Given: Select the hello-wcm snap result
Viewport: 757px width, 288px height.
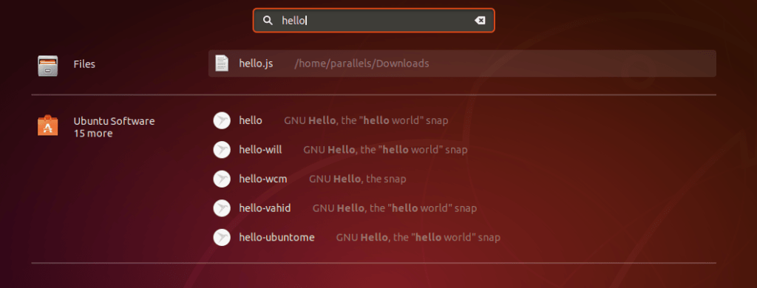Looking at the screenshot, I should click(x=462, y=179).
